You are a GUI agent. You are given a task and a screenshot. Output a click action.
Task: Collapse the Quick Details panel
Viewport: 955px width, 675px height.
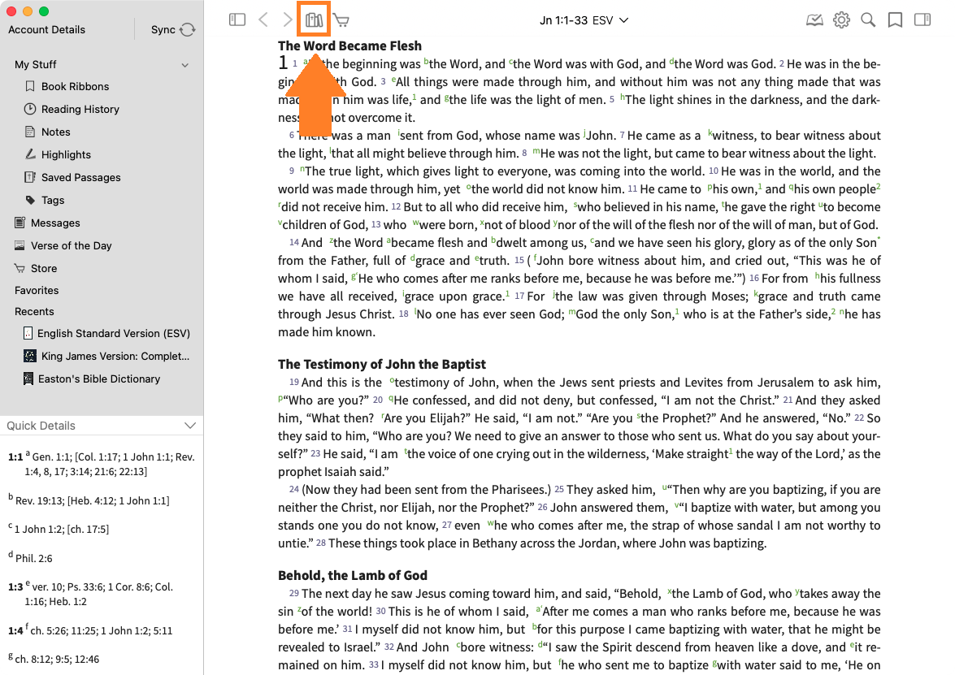click(x=189, y=426)
